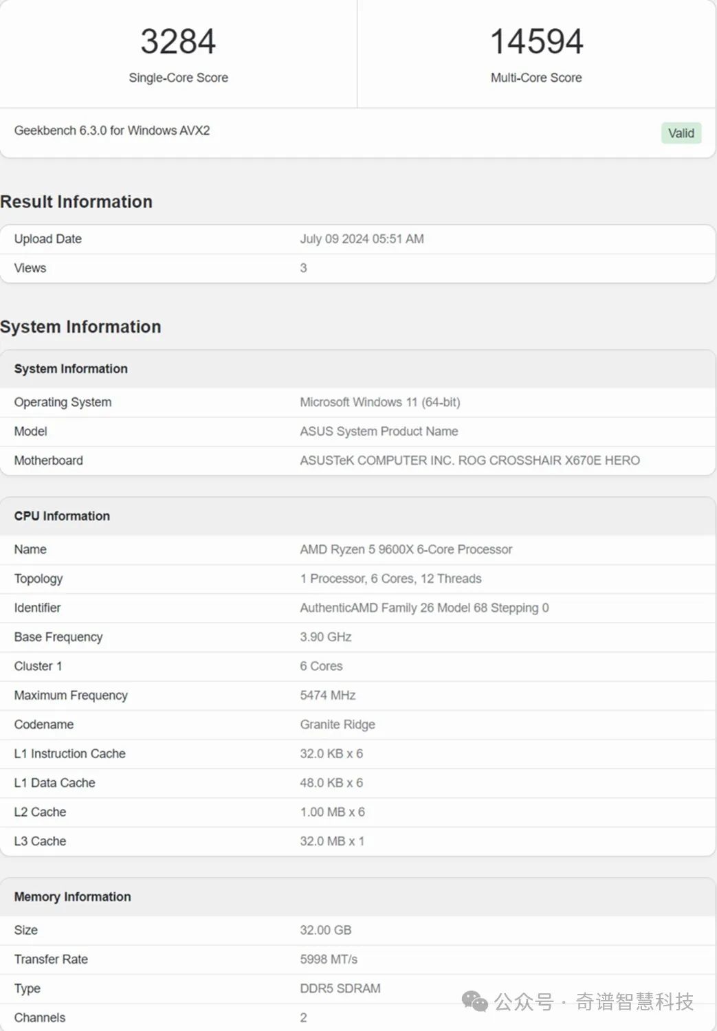Select the 6 Cores cluster value
This screenshot has height=1031, width=717.
(321, 666)
